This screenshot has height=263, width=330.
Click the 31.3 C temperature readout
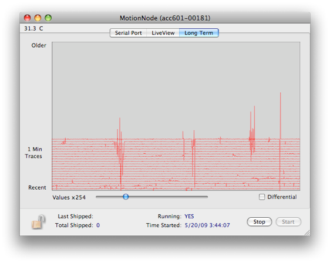(x=33, y=28)
